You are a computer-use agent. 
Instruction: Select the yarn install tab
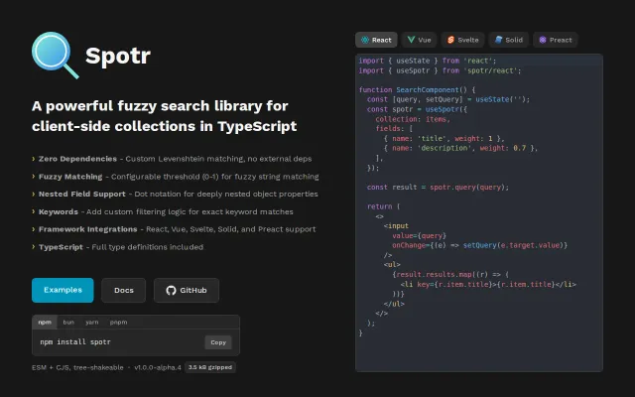92,322
